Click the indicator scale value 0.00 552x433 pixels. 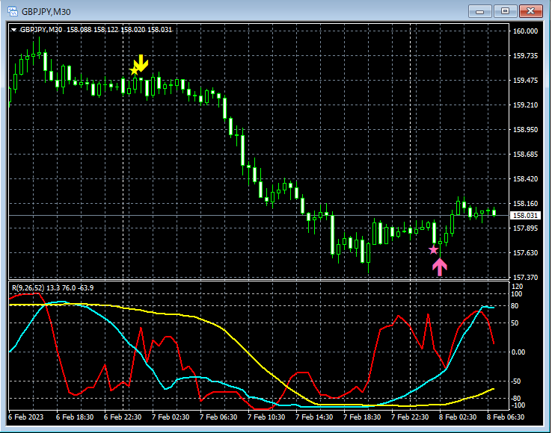(x=518, y=352)
